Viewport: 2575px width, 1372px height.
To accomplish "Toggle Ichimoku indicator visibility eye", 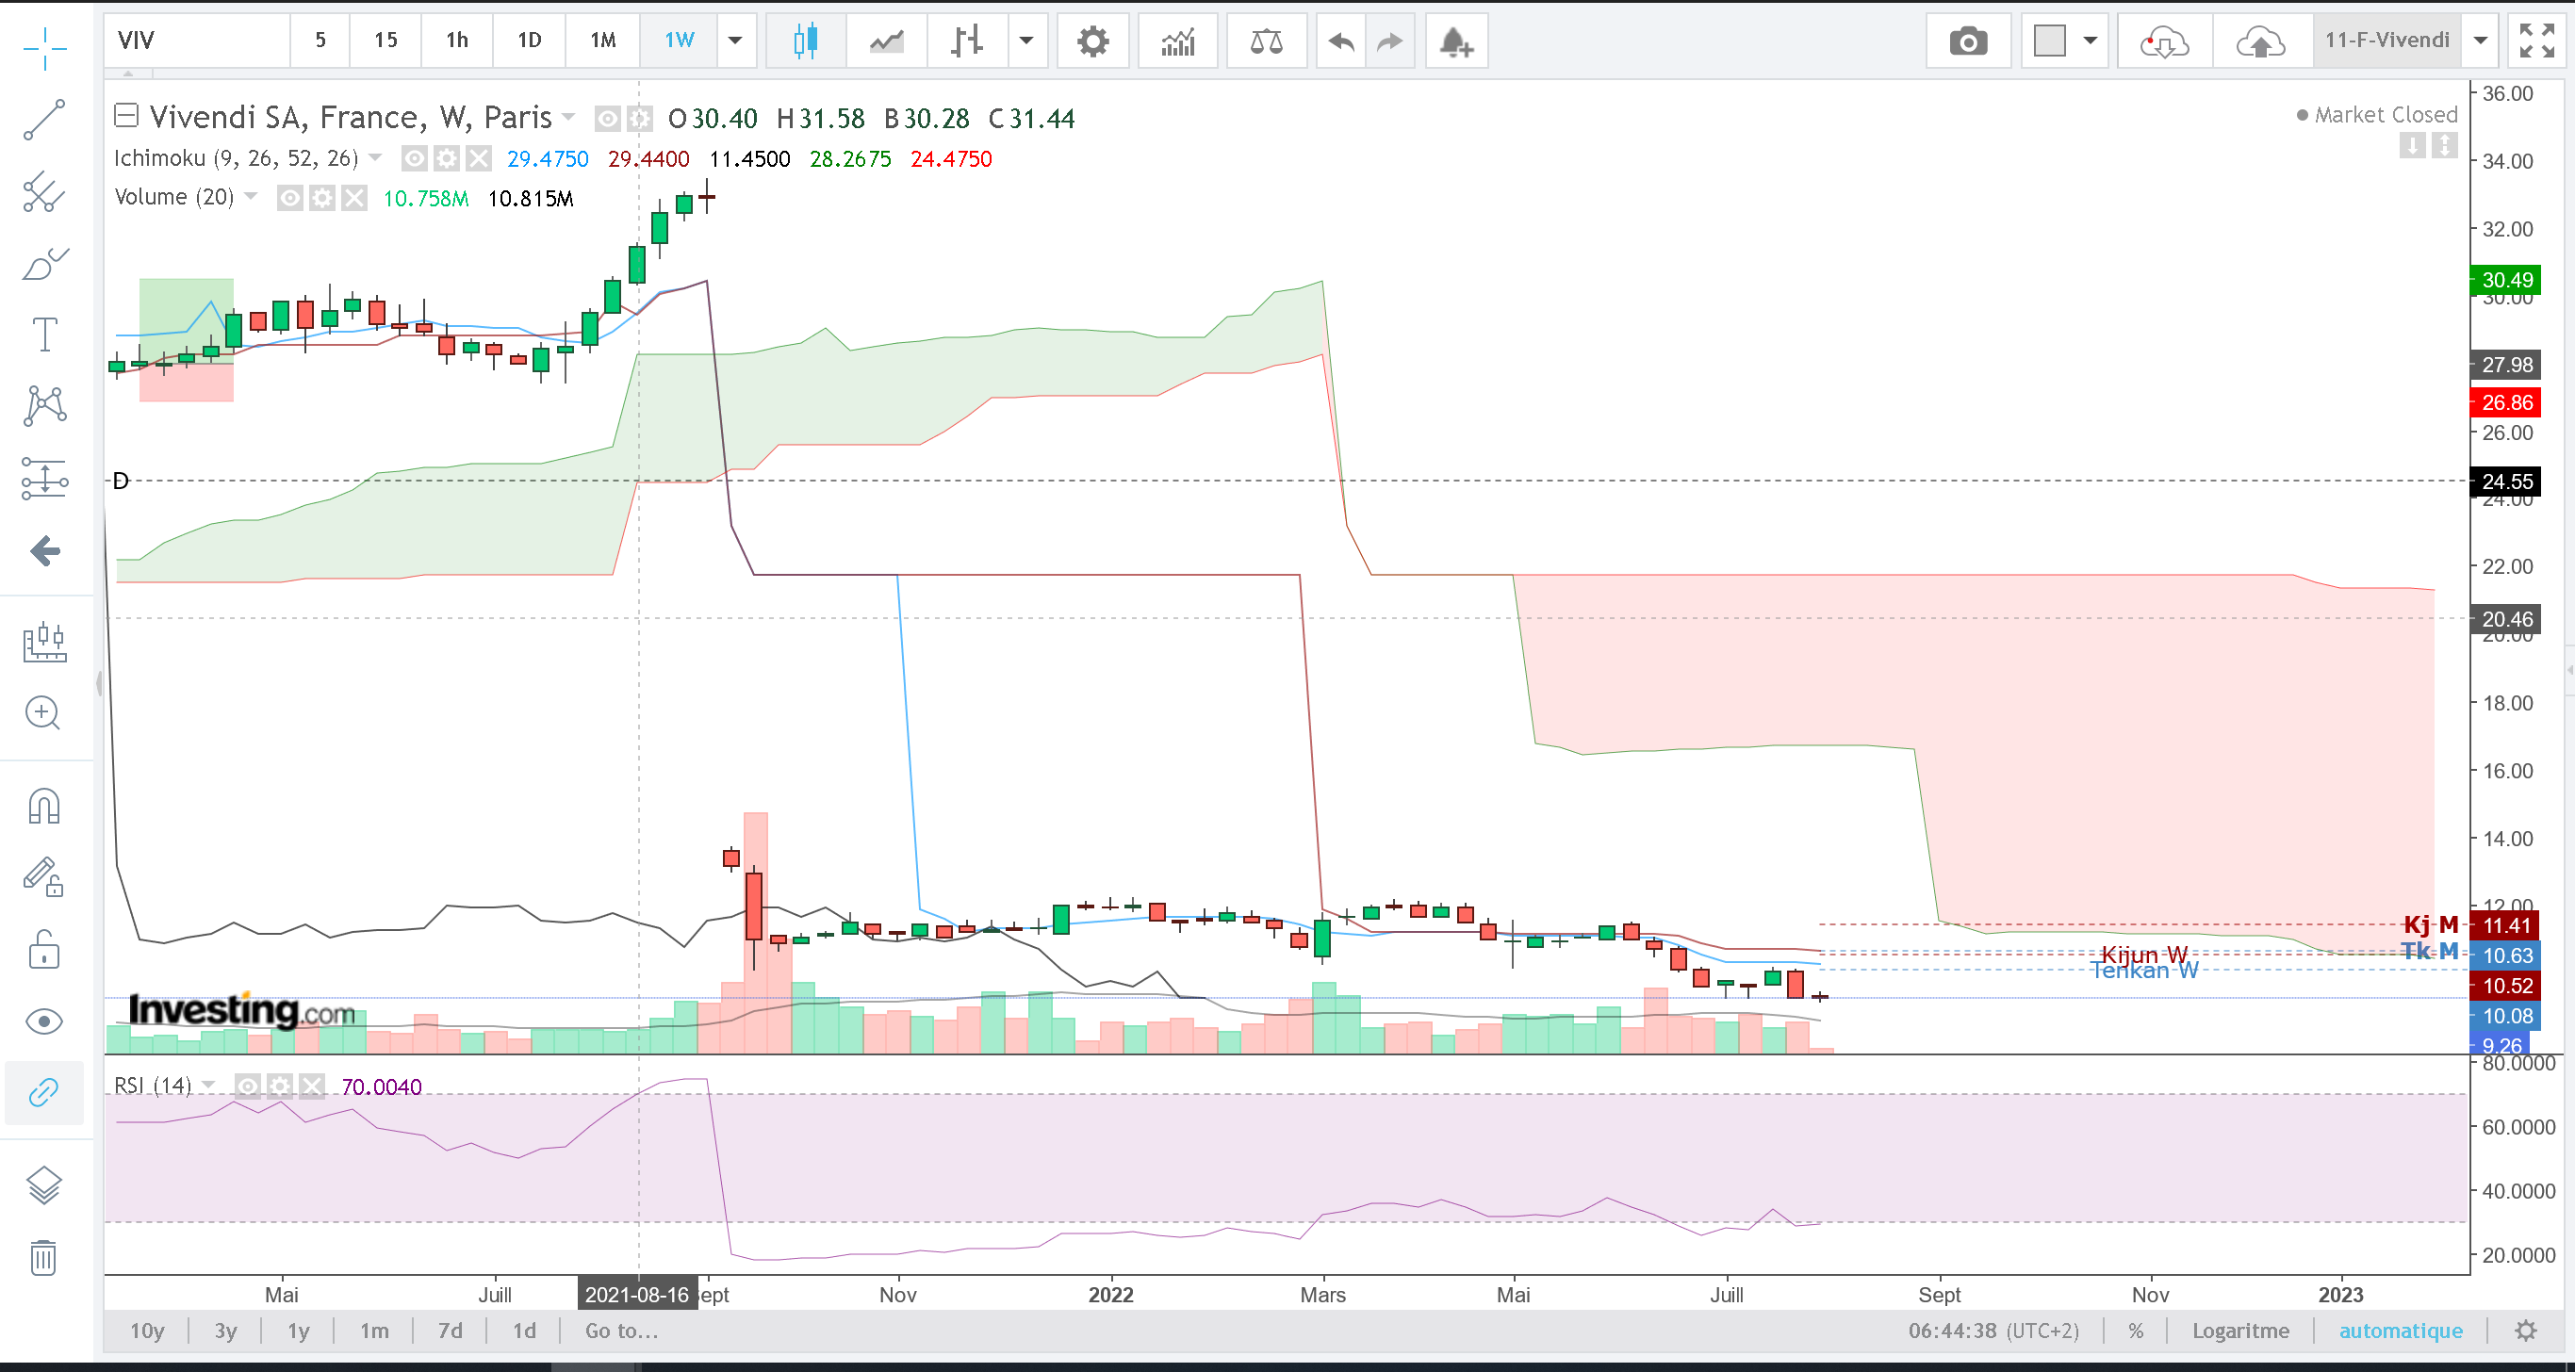I will [x=414, y=158].
